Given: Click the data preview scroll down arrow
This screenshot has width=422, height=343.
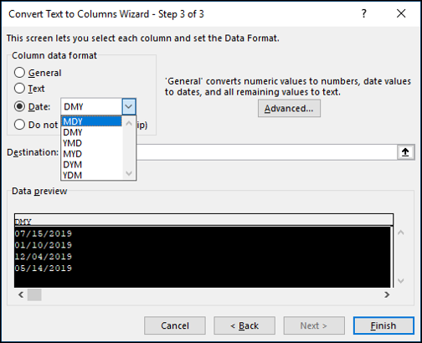Looking at the screenshot, I should pos(401,280).
